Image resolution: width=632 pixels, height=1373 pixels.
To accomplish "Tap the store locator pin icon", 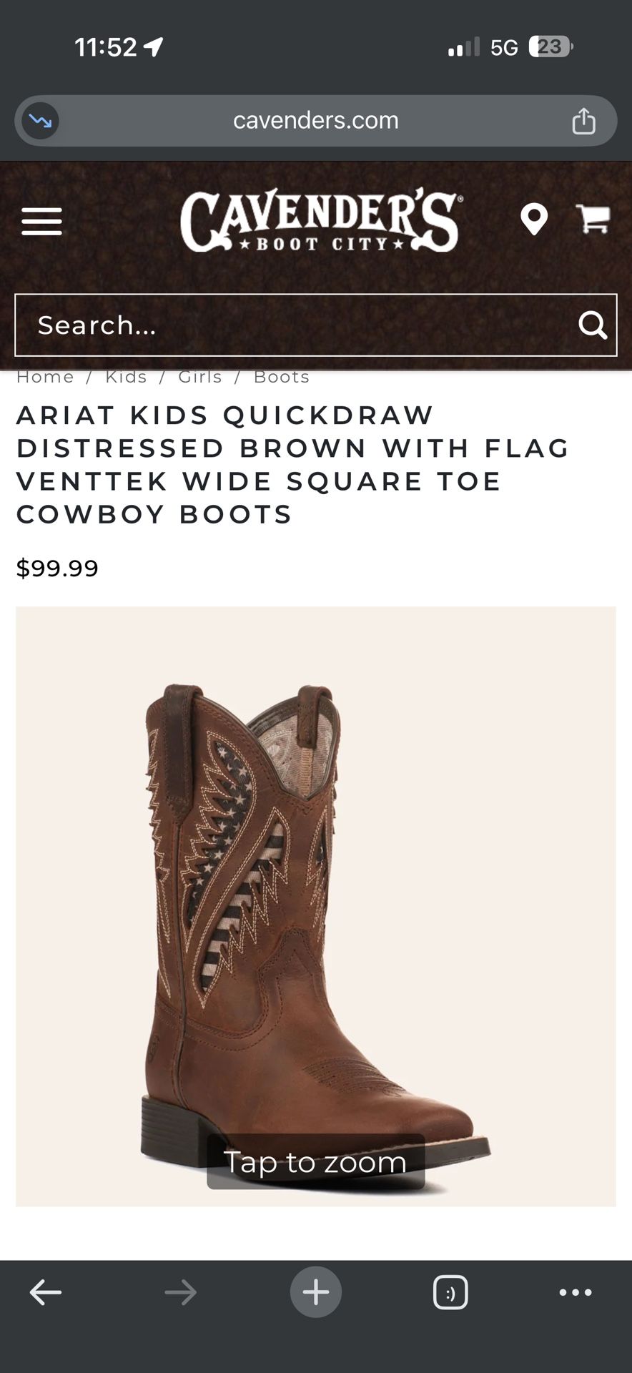I will (533, 220).
